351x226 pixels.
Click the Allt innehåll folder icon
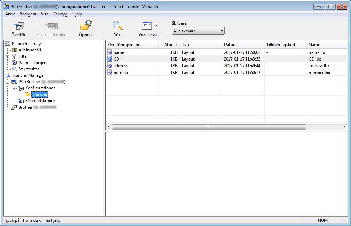point(14,50)
